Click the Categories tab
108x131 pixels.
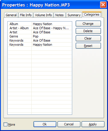[92, 14]
